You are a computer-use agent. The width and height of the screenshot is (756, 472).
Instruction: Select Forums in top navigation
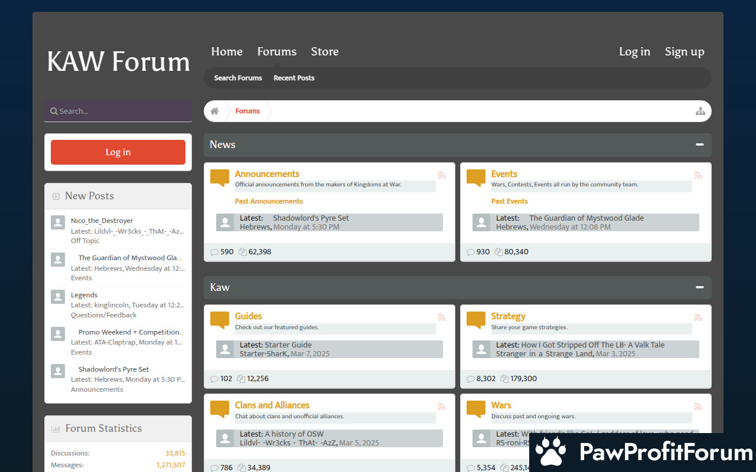pyautogui.click(x=277, y=52)
